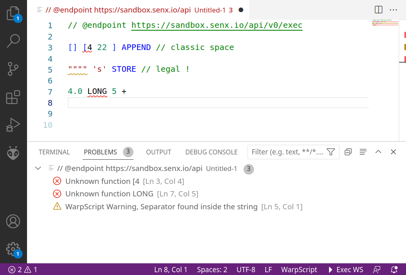Click the APPEND keyword on line 3

coord(136,48)
